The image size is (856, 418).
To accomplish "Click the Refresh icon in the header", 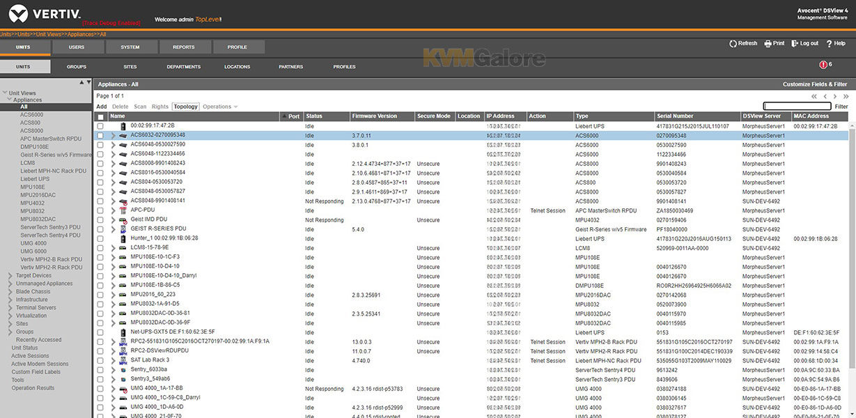I will (733, 43).
